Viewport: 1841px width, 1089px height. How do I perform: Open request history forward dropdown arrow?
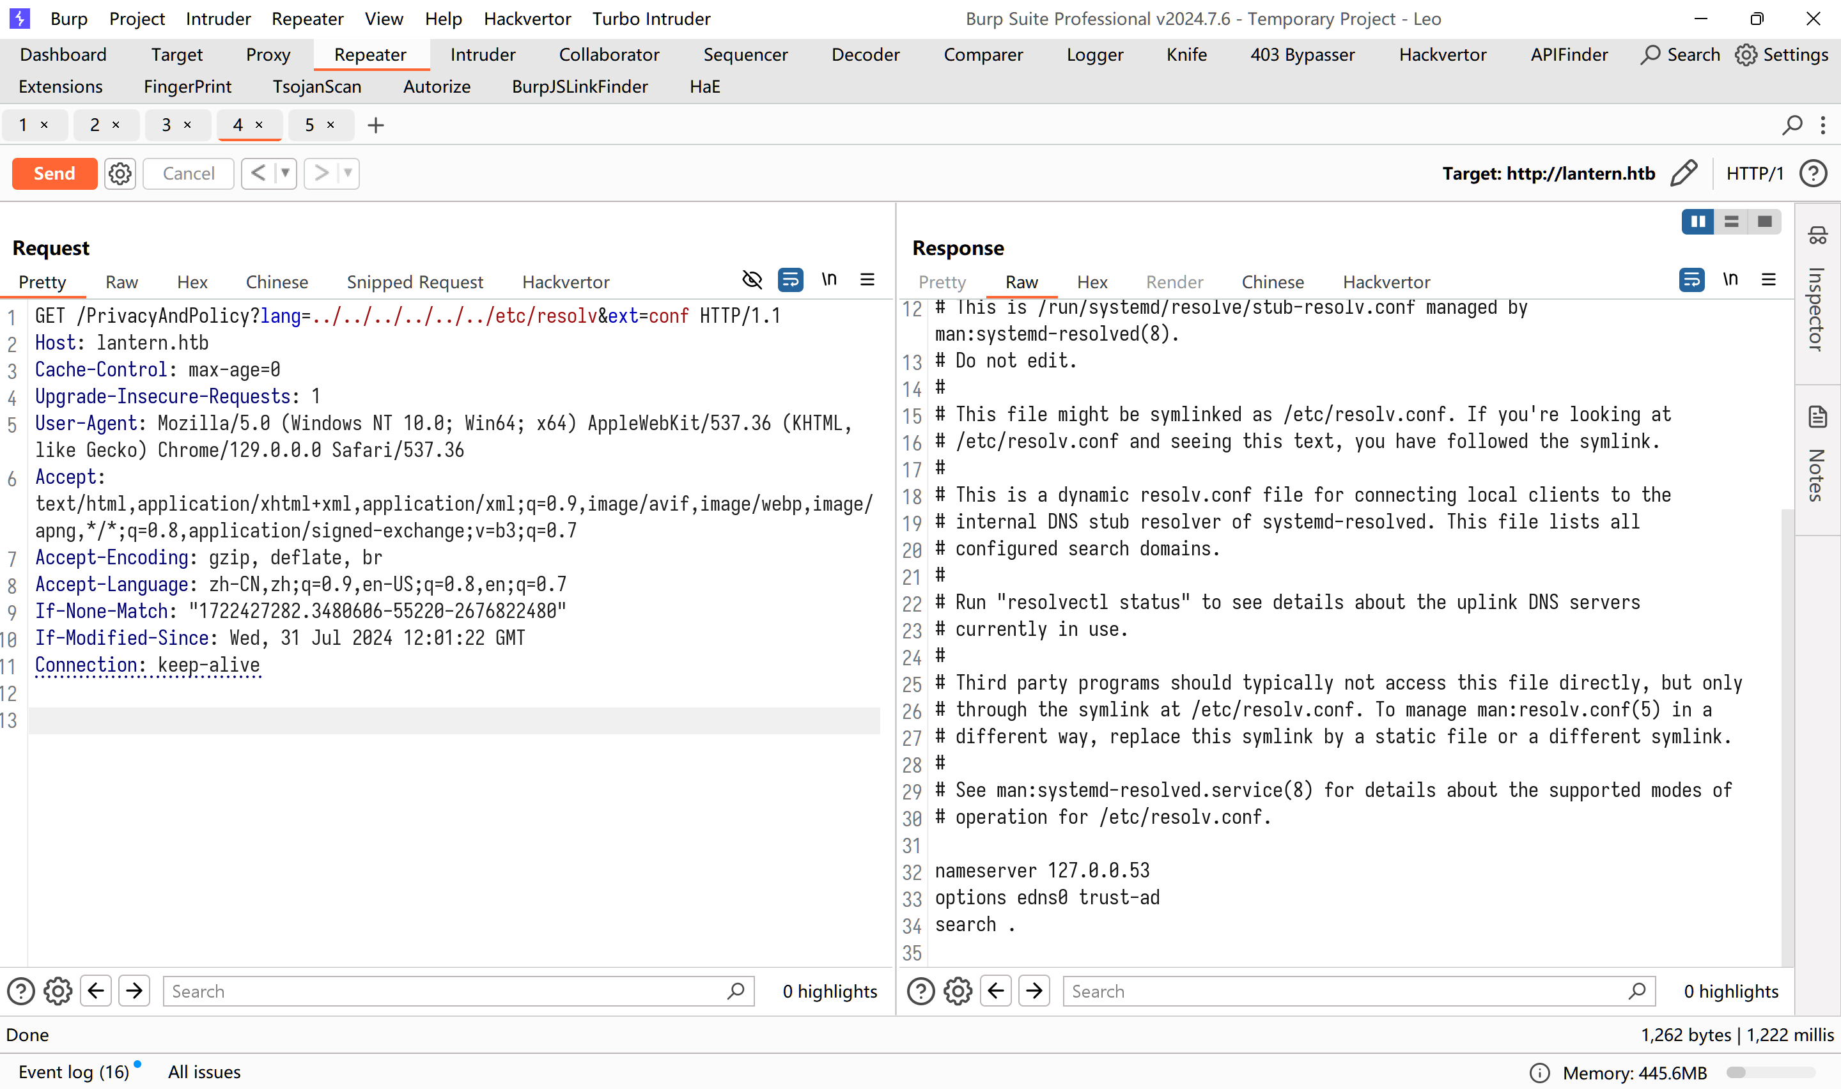pyautogui.click(x=348, y=173)
